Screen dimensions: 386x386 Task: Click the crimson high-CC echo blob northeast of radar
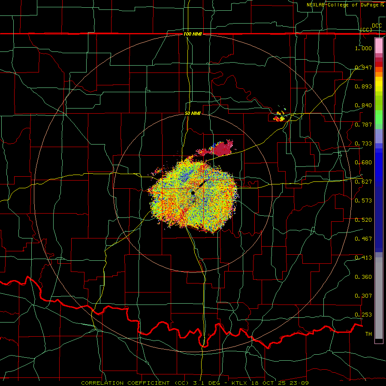tap(223, 148)
